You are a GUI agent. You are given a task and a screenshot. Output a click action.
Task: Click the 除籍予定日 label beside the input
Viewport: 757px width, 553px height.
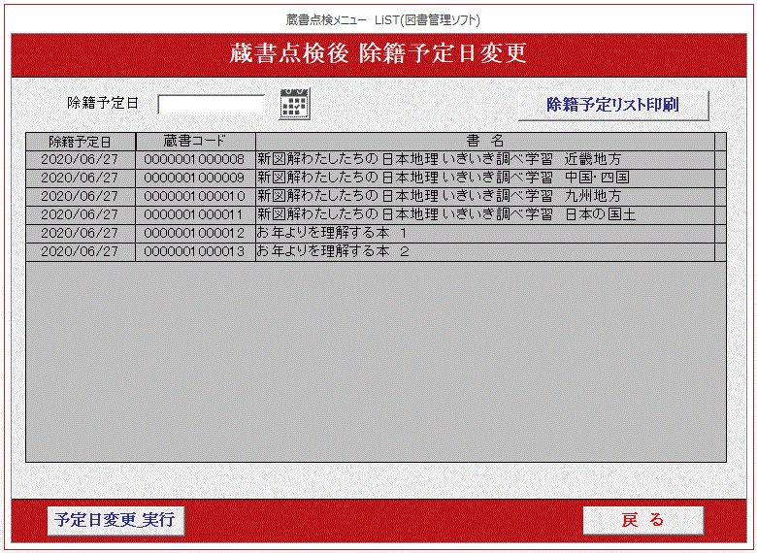pos(103,103)
